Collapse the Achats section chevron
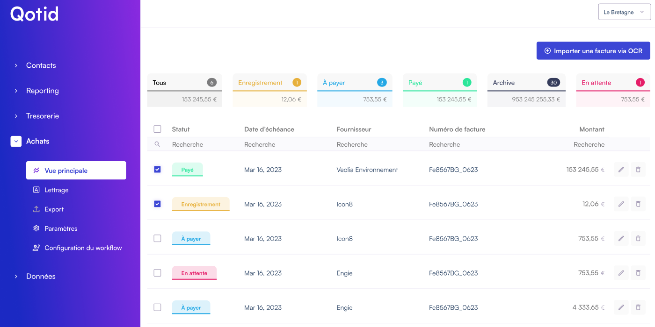The width and height of the screenshot is (655, 327). coord(15,141)
